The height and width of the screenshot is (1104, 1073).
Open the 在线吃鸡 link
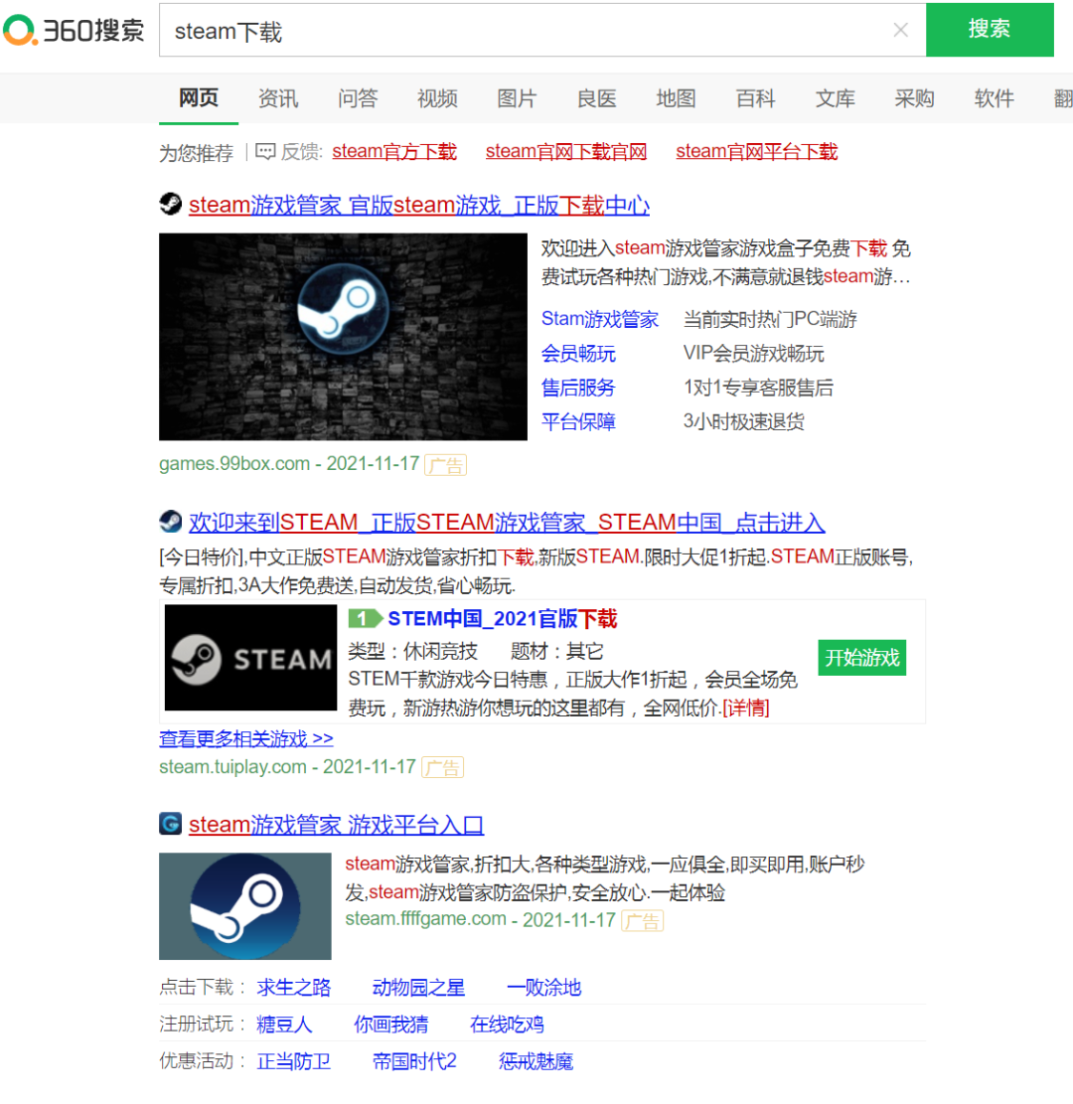click(x=507, y=1025)
